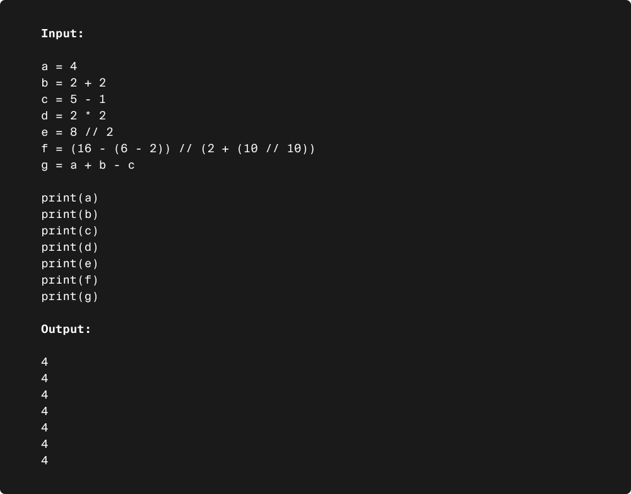Click the line d = 2 * 2

(74, 116)
